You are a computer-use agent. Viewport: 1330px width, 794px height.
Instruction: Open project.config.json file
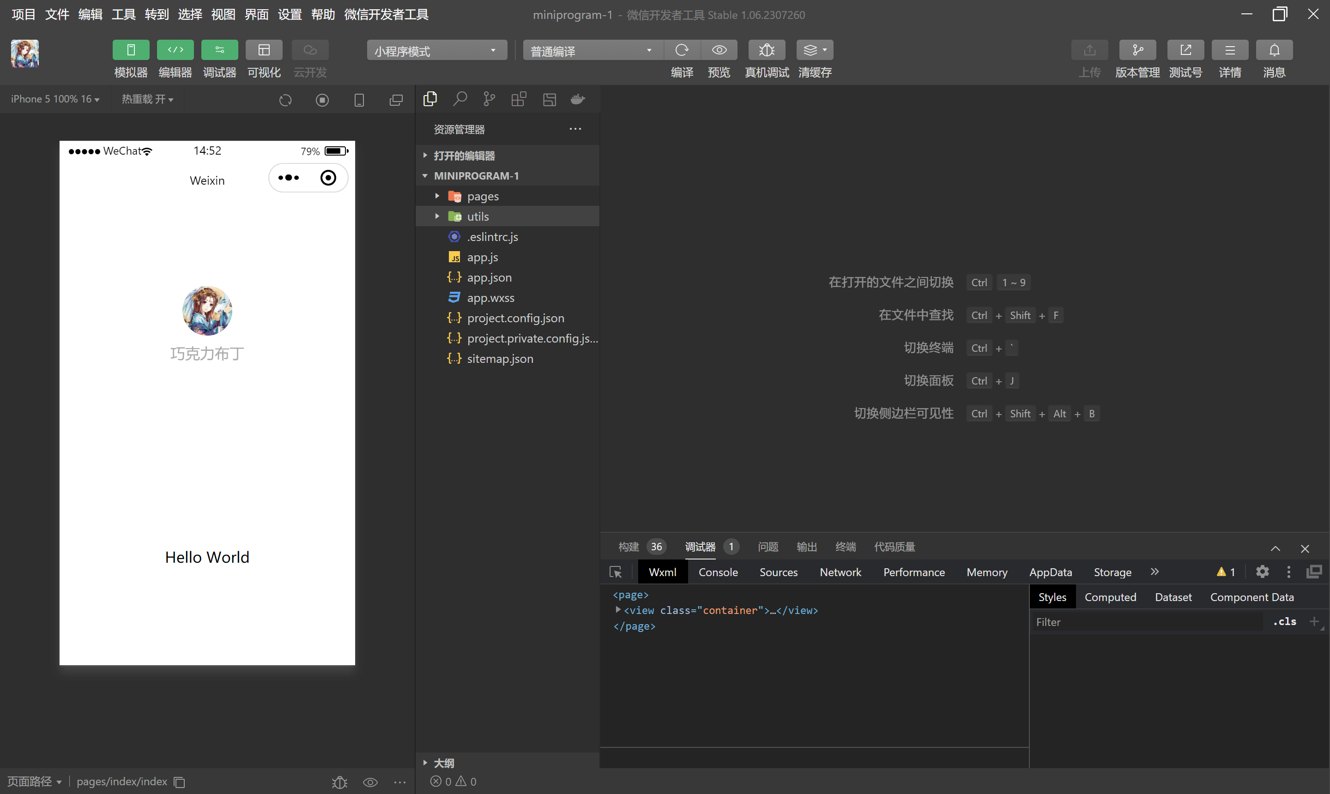[515, 318]
